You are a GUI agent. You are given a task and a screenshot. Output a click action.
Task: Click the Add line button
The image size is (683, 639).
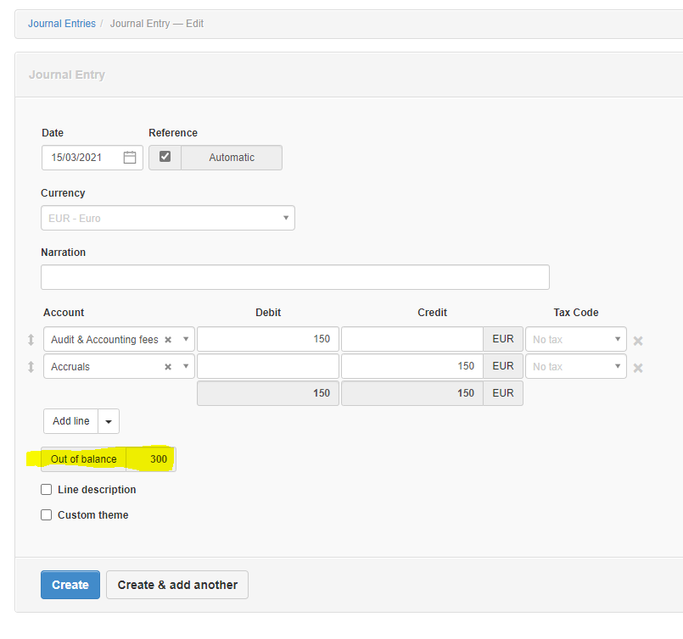pyautogui.click(x=71, y=421)
